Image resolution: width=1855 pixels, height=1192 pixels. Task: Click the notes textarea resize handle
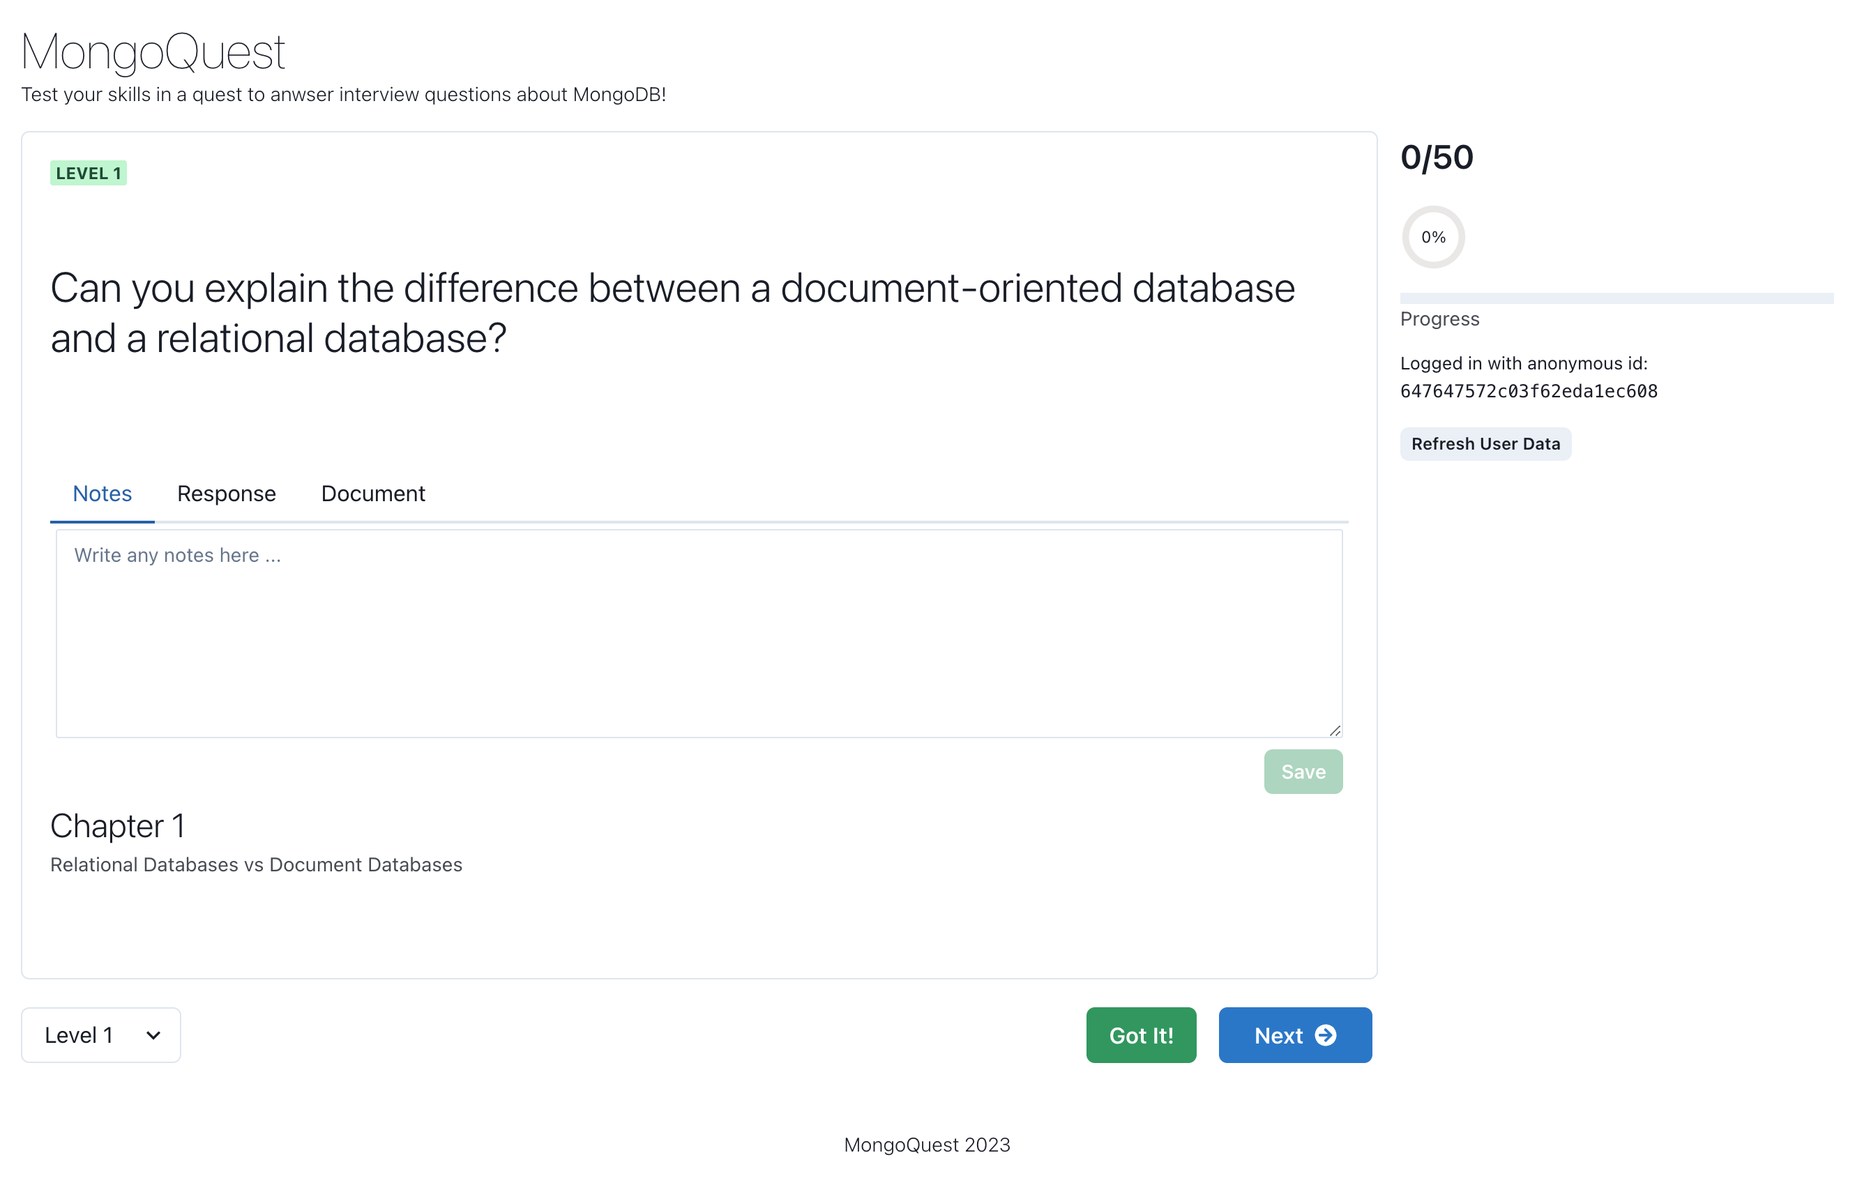click(1335, 730)
